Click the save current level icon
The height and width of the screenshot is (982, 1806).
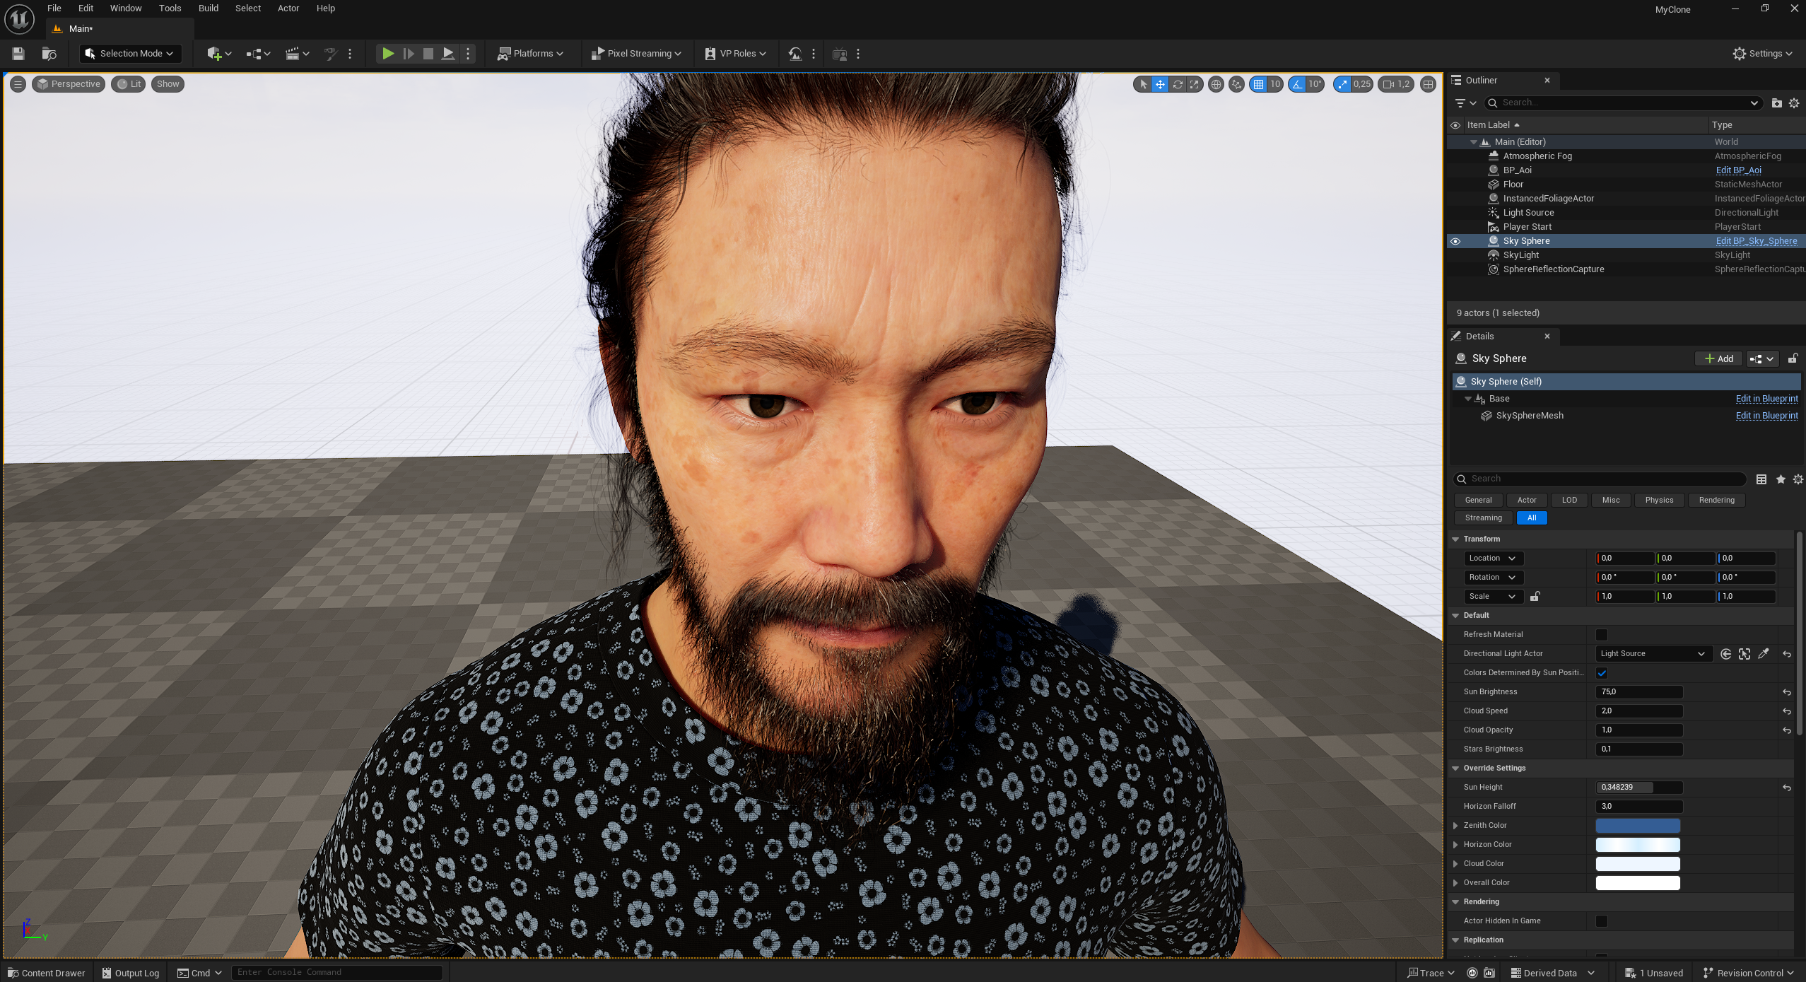click(x=18, y=54)
